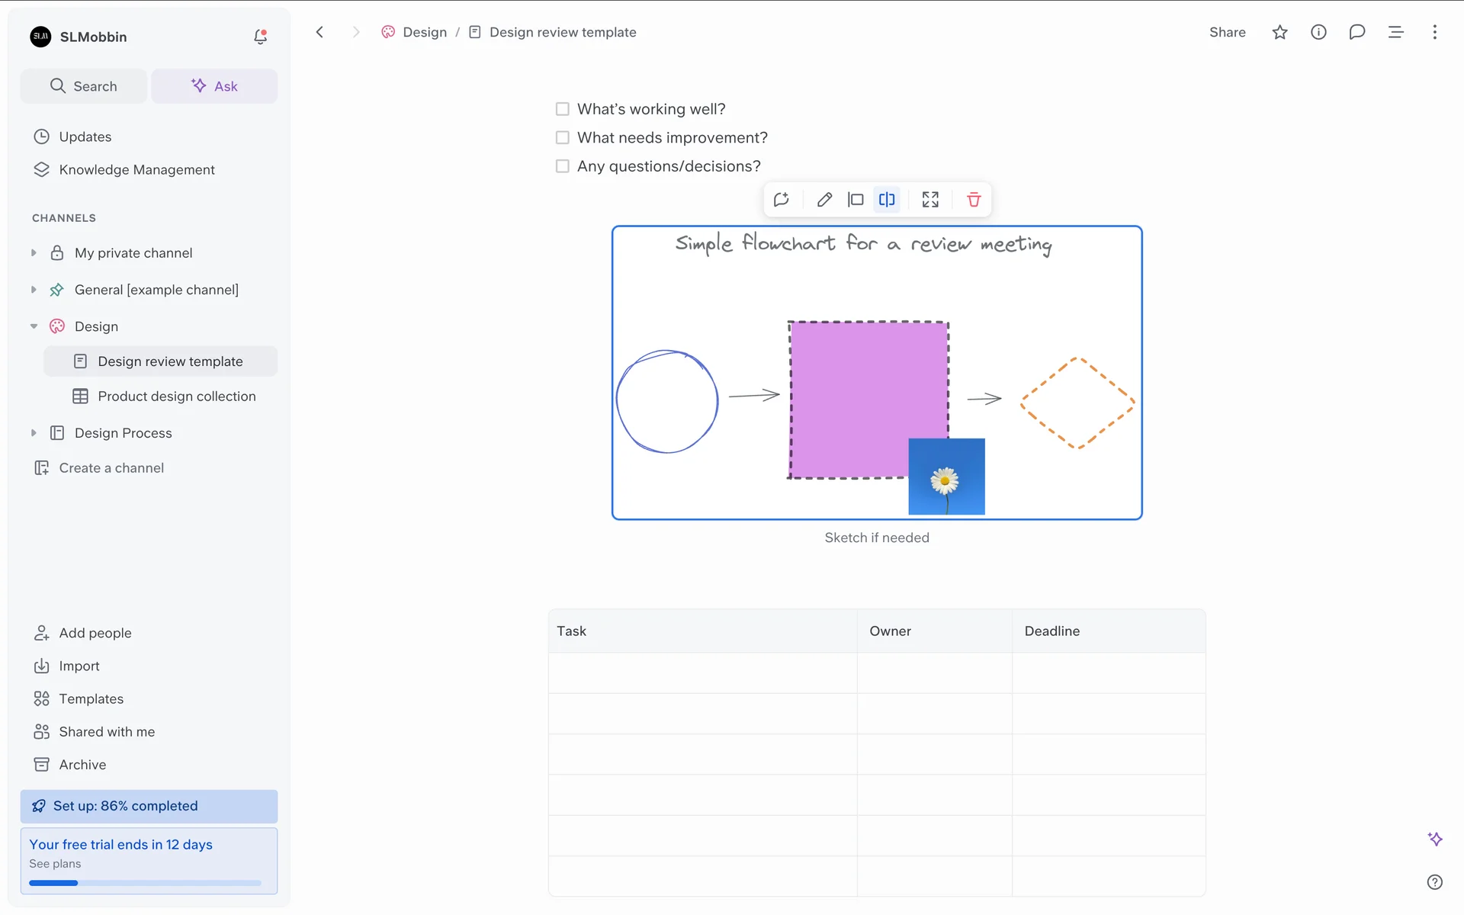Click the free trial progress bar
The width and height of the screenshot is (1464, 915).
[x=145, y=883]
